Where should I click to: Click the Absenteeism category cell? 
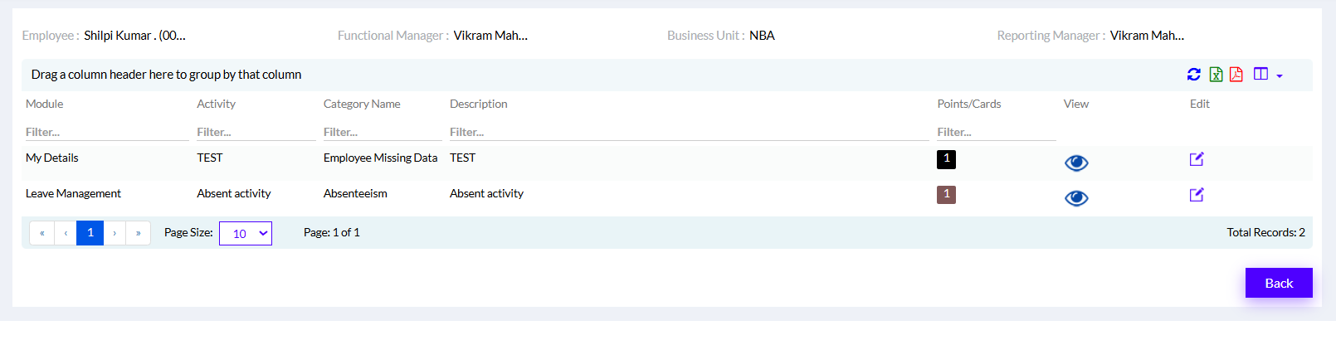point(355,193)
